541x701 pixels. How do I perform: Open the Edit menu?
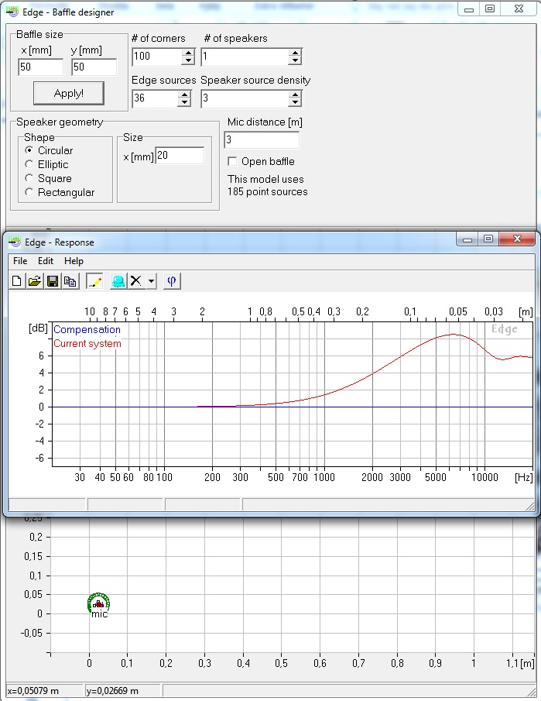(46, 261)
